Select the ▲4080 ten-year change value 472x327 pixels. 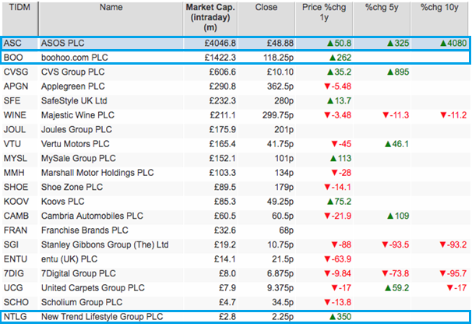tap(453, 44)
